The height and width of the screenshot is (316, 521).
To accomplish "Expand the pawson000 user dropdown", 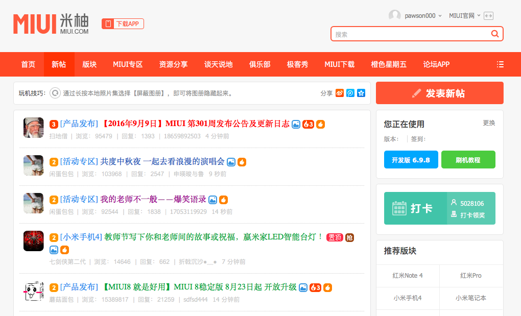I will [x=423, y=16].
